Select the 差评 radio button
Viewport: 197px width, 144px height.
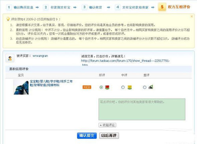pos(145,87)
